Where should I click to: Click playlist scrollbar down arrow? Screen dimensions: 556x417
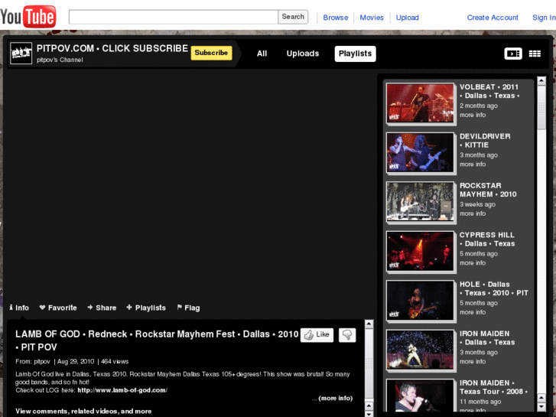pyautogui.click(x=541, y=407)
